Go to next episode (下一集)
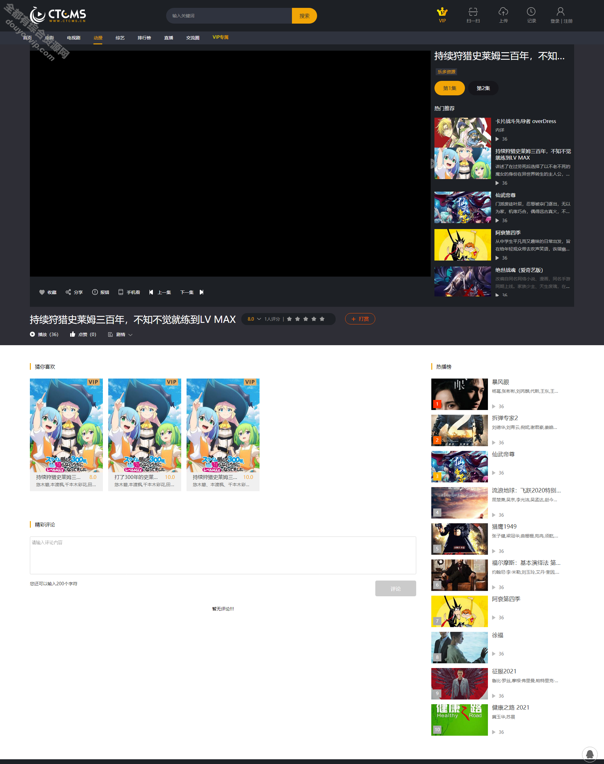 pyautogui.click(x=192, y=292)
